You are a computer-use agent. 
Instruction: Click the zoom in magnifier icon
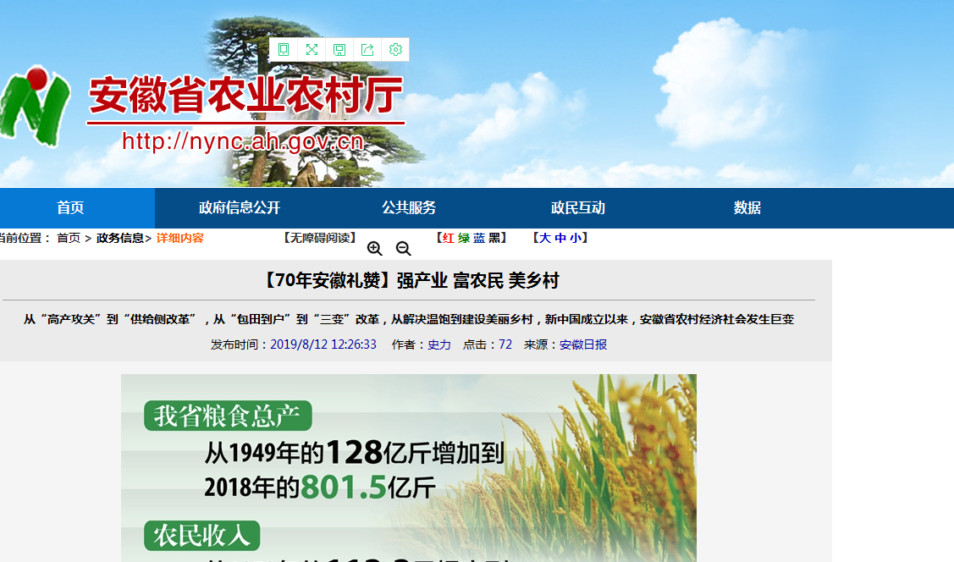tap(375, 248)
